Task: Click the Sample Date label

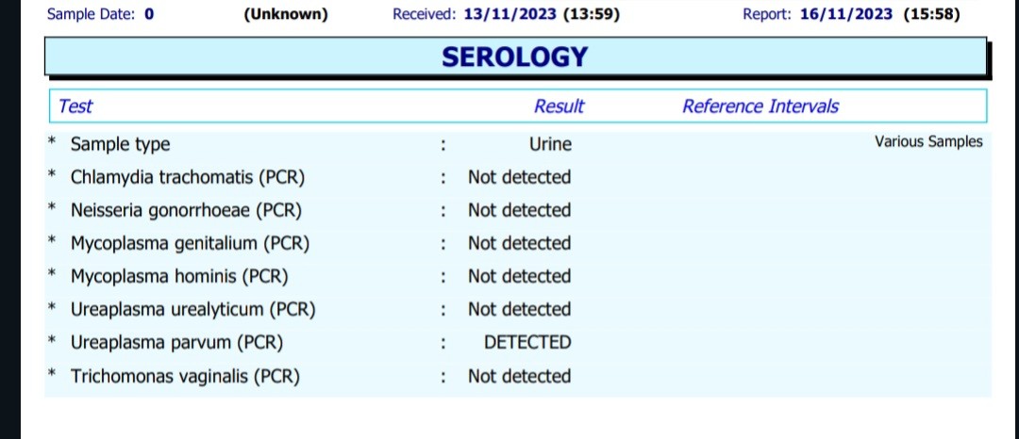Action: (91, 14)
